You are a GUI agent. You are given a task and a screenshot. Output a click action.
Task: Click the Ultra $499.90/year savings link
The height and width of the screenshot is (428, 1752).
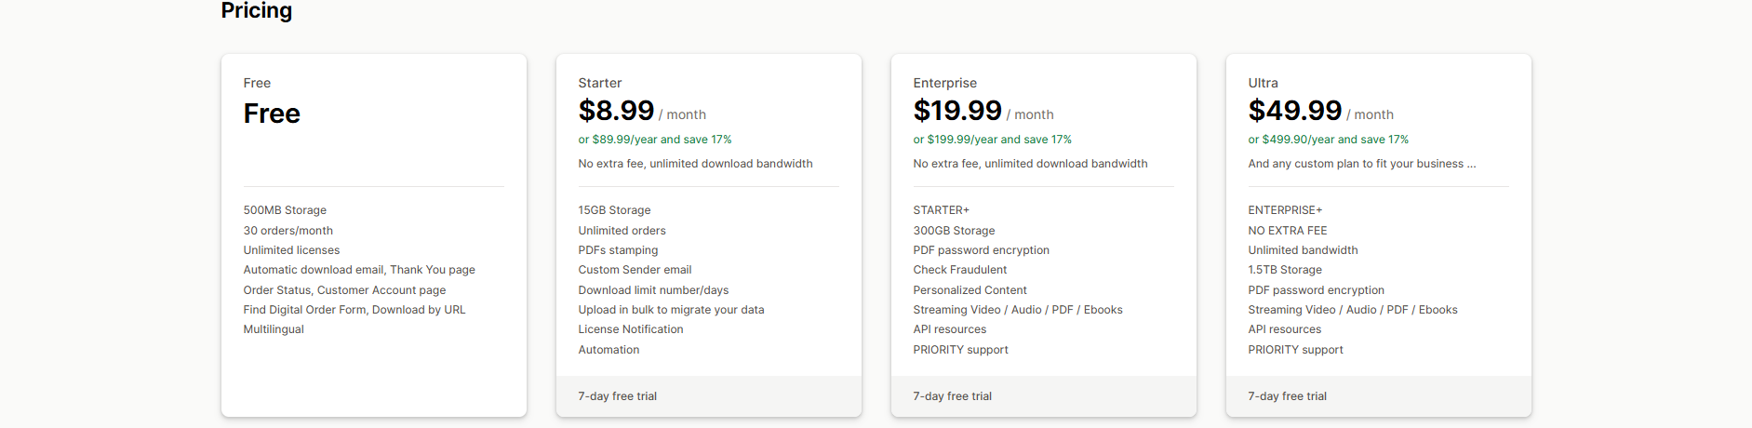tap(1328, 140)
